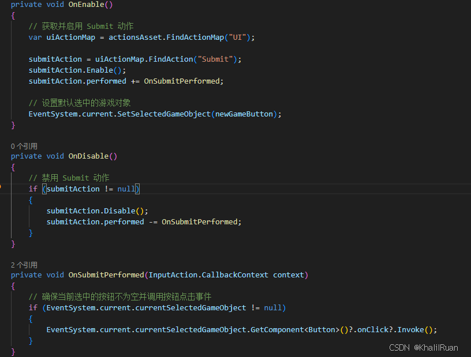Click the OnSubmitPerformed method declaration name

[106, 275]
